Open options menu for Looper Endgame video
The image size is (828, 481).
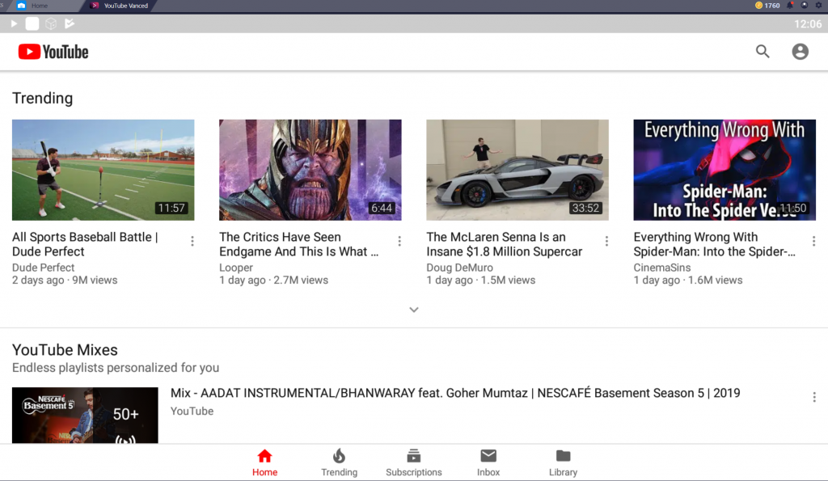coord(399,241)
